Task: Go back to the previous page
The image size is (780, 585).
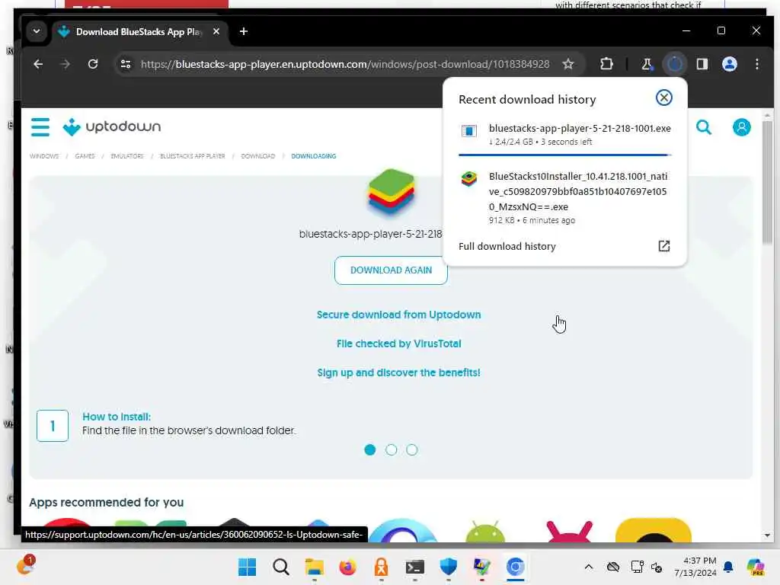Action: [38, 64]
